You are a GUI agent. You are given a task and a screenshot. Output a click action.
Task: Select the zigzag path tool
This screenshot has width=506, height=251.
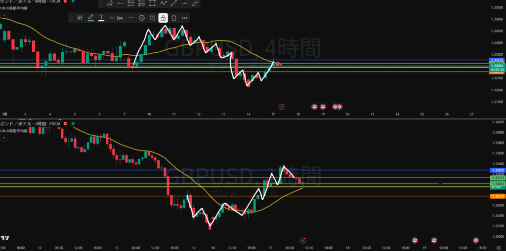[x=163, y=3]
